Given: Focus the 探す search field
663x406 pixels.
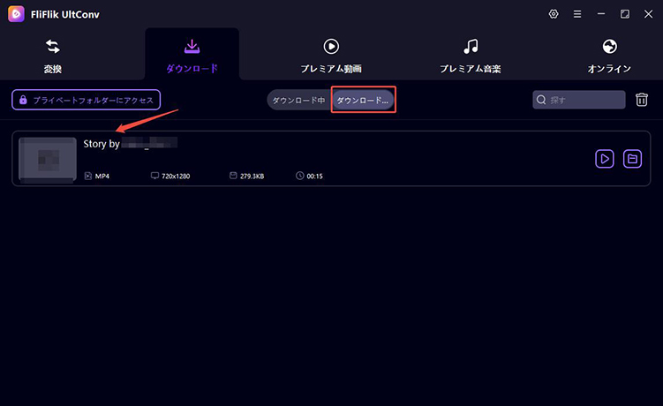Looking at the screenshot, I should pos(584,101).
